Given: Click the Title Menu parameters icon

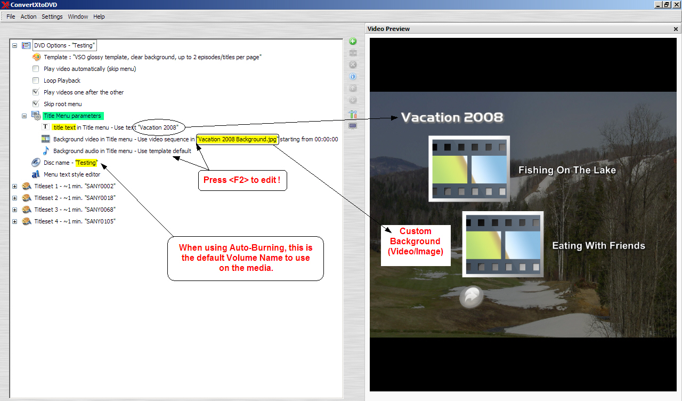Looking at the screenshot, I should coord(36,115).
